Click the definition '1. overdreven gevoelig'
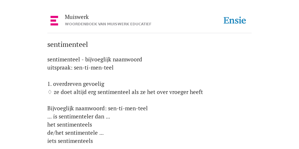The width and height of the screenshot is (299, 149). pyautogui.click(x=76, y=84)
